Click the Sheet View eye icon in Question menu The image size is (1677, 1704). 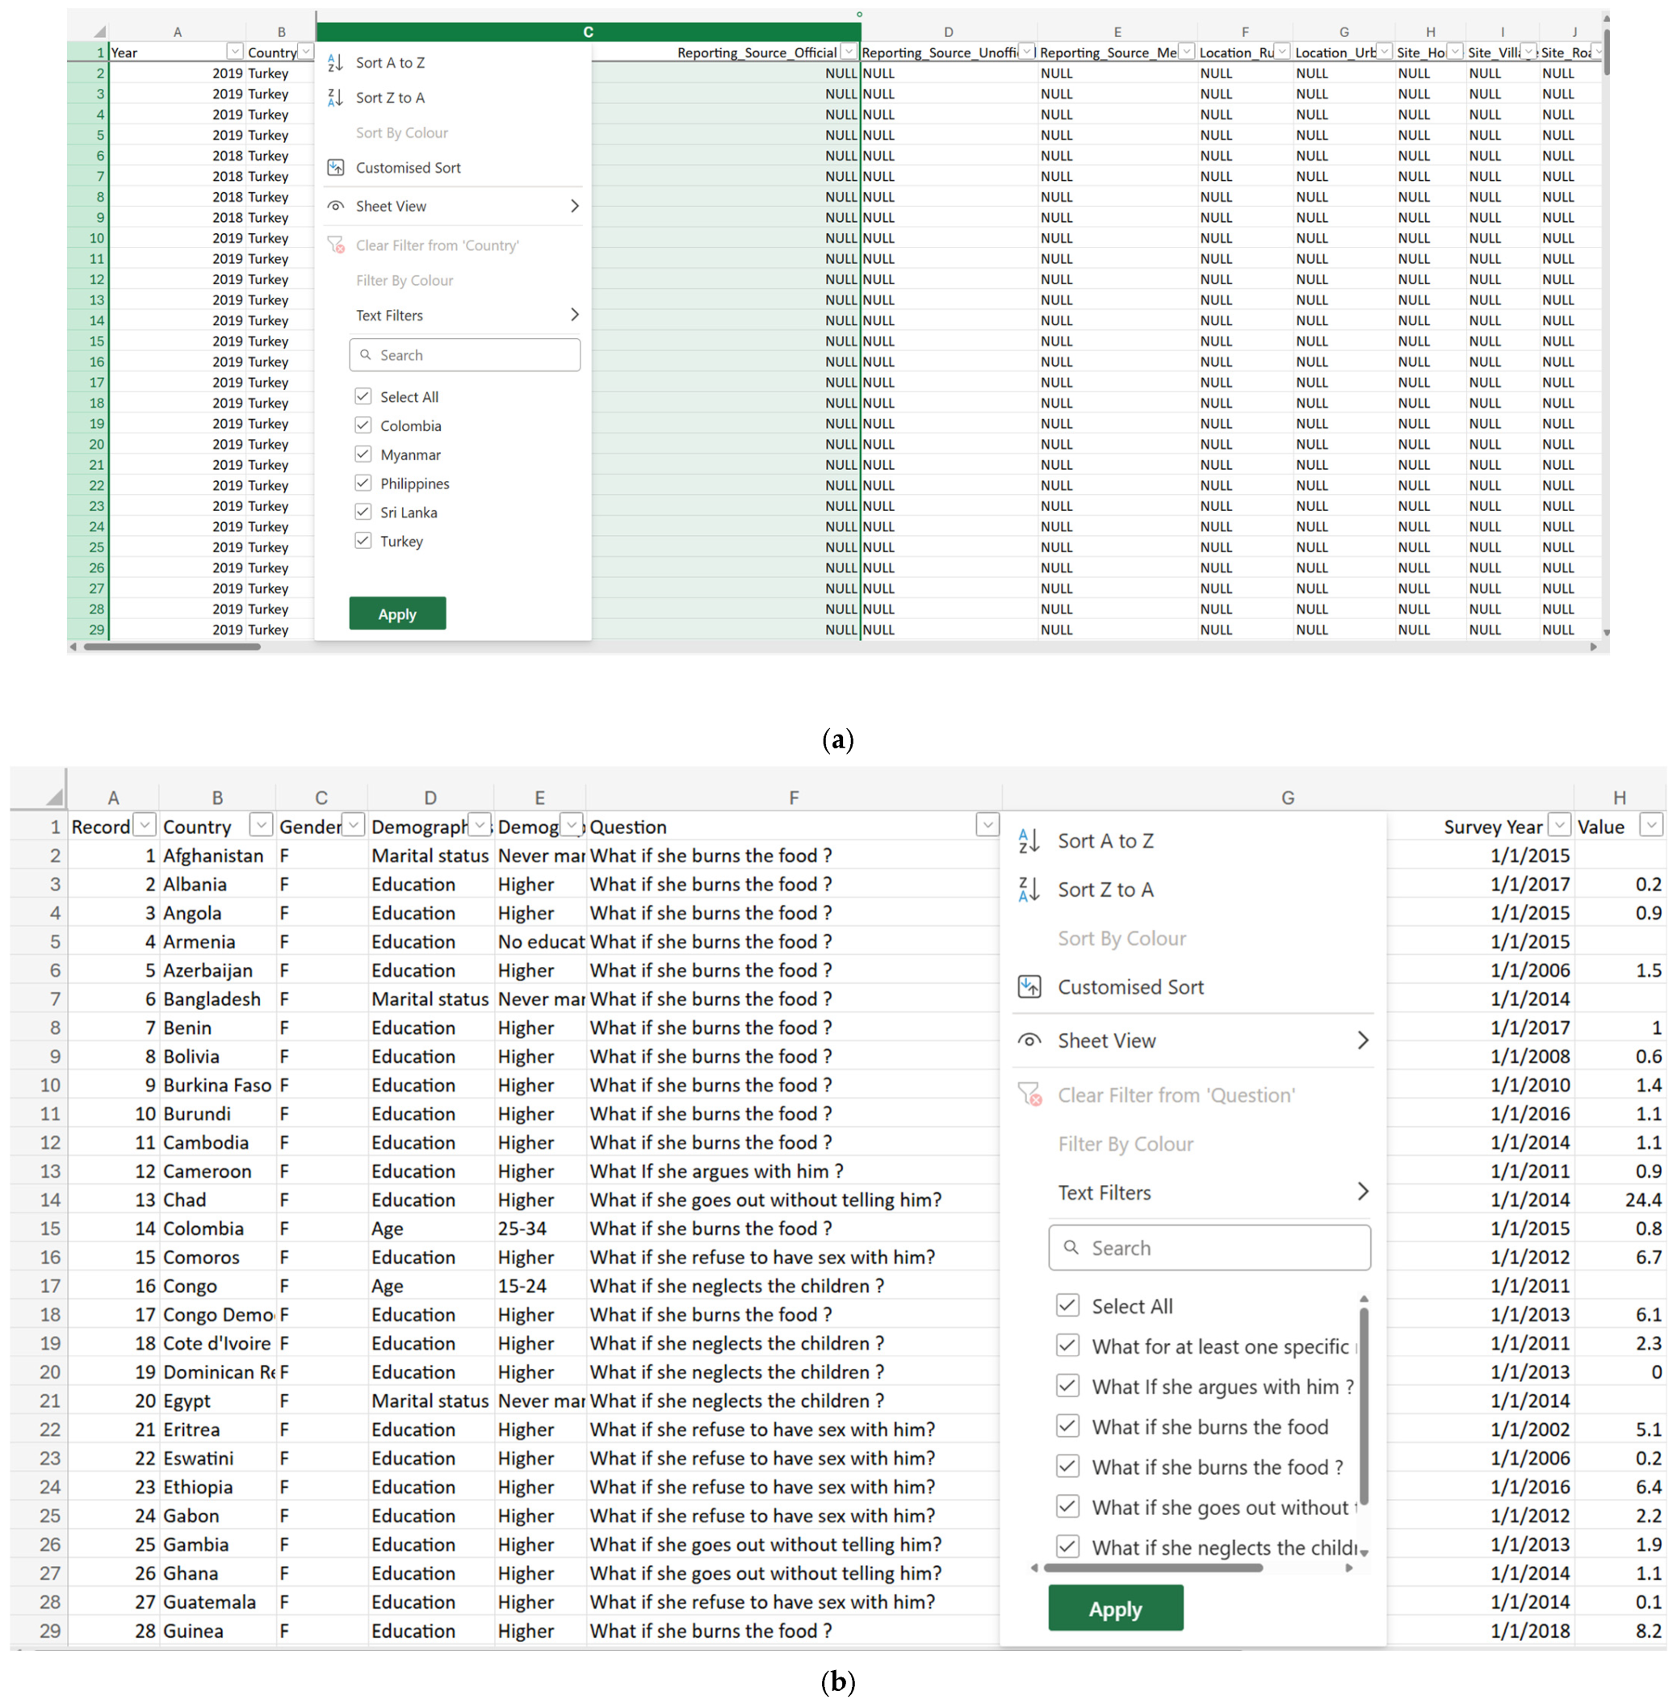pos(1029,1040)
